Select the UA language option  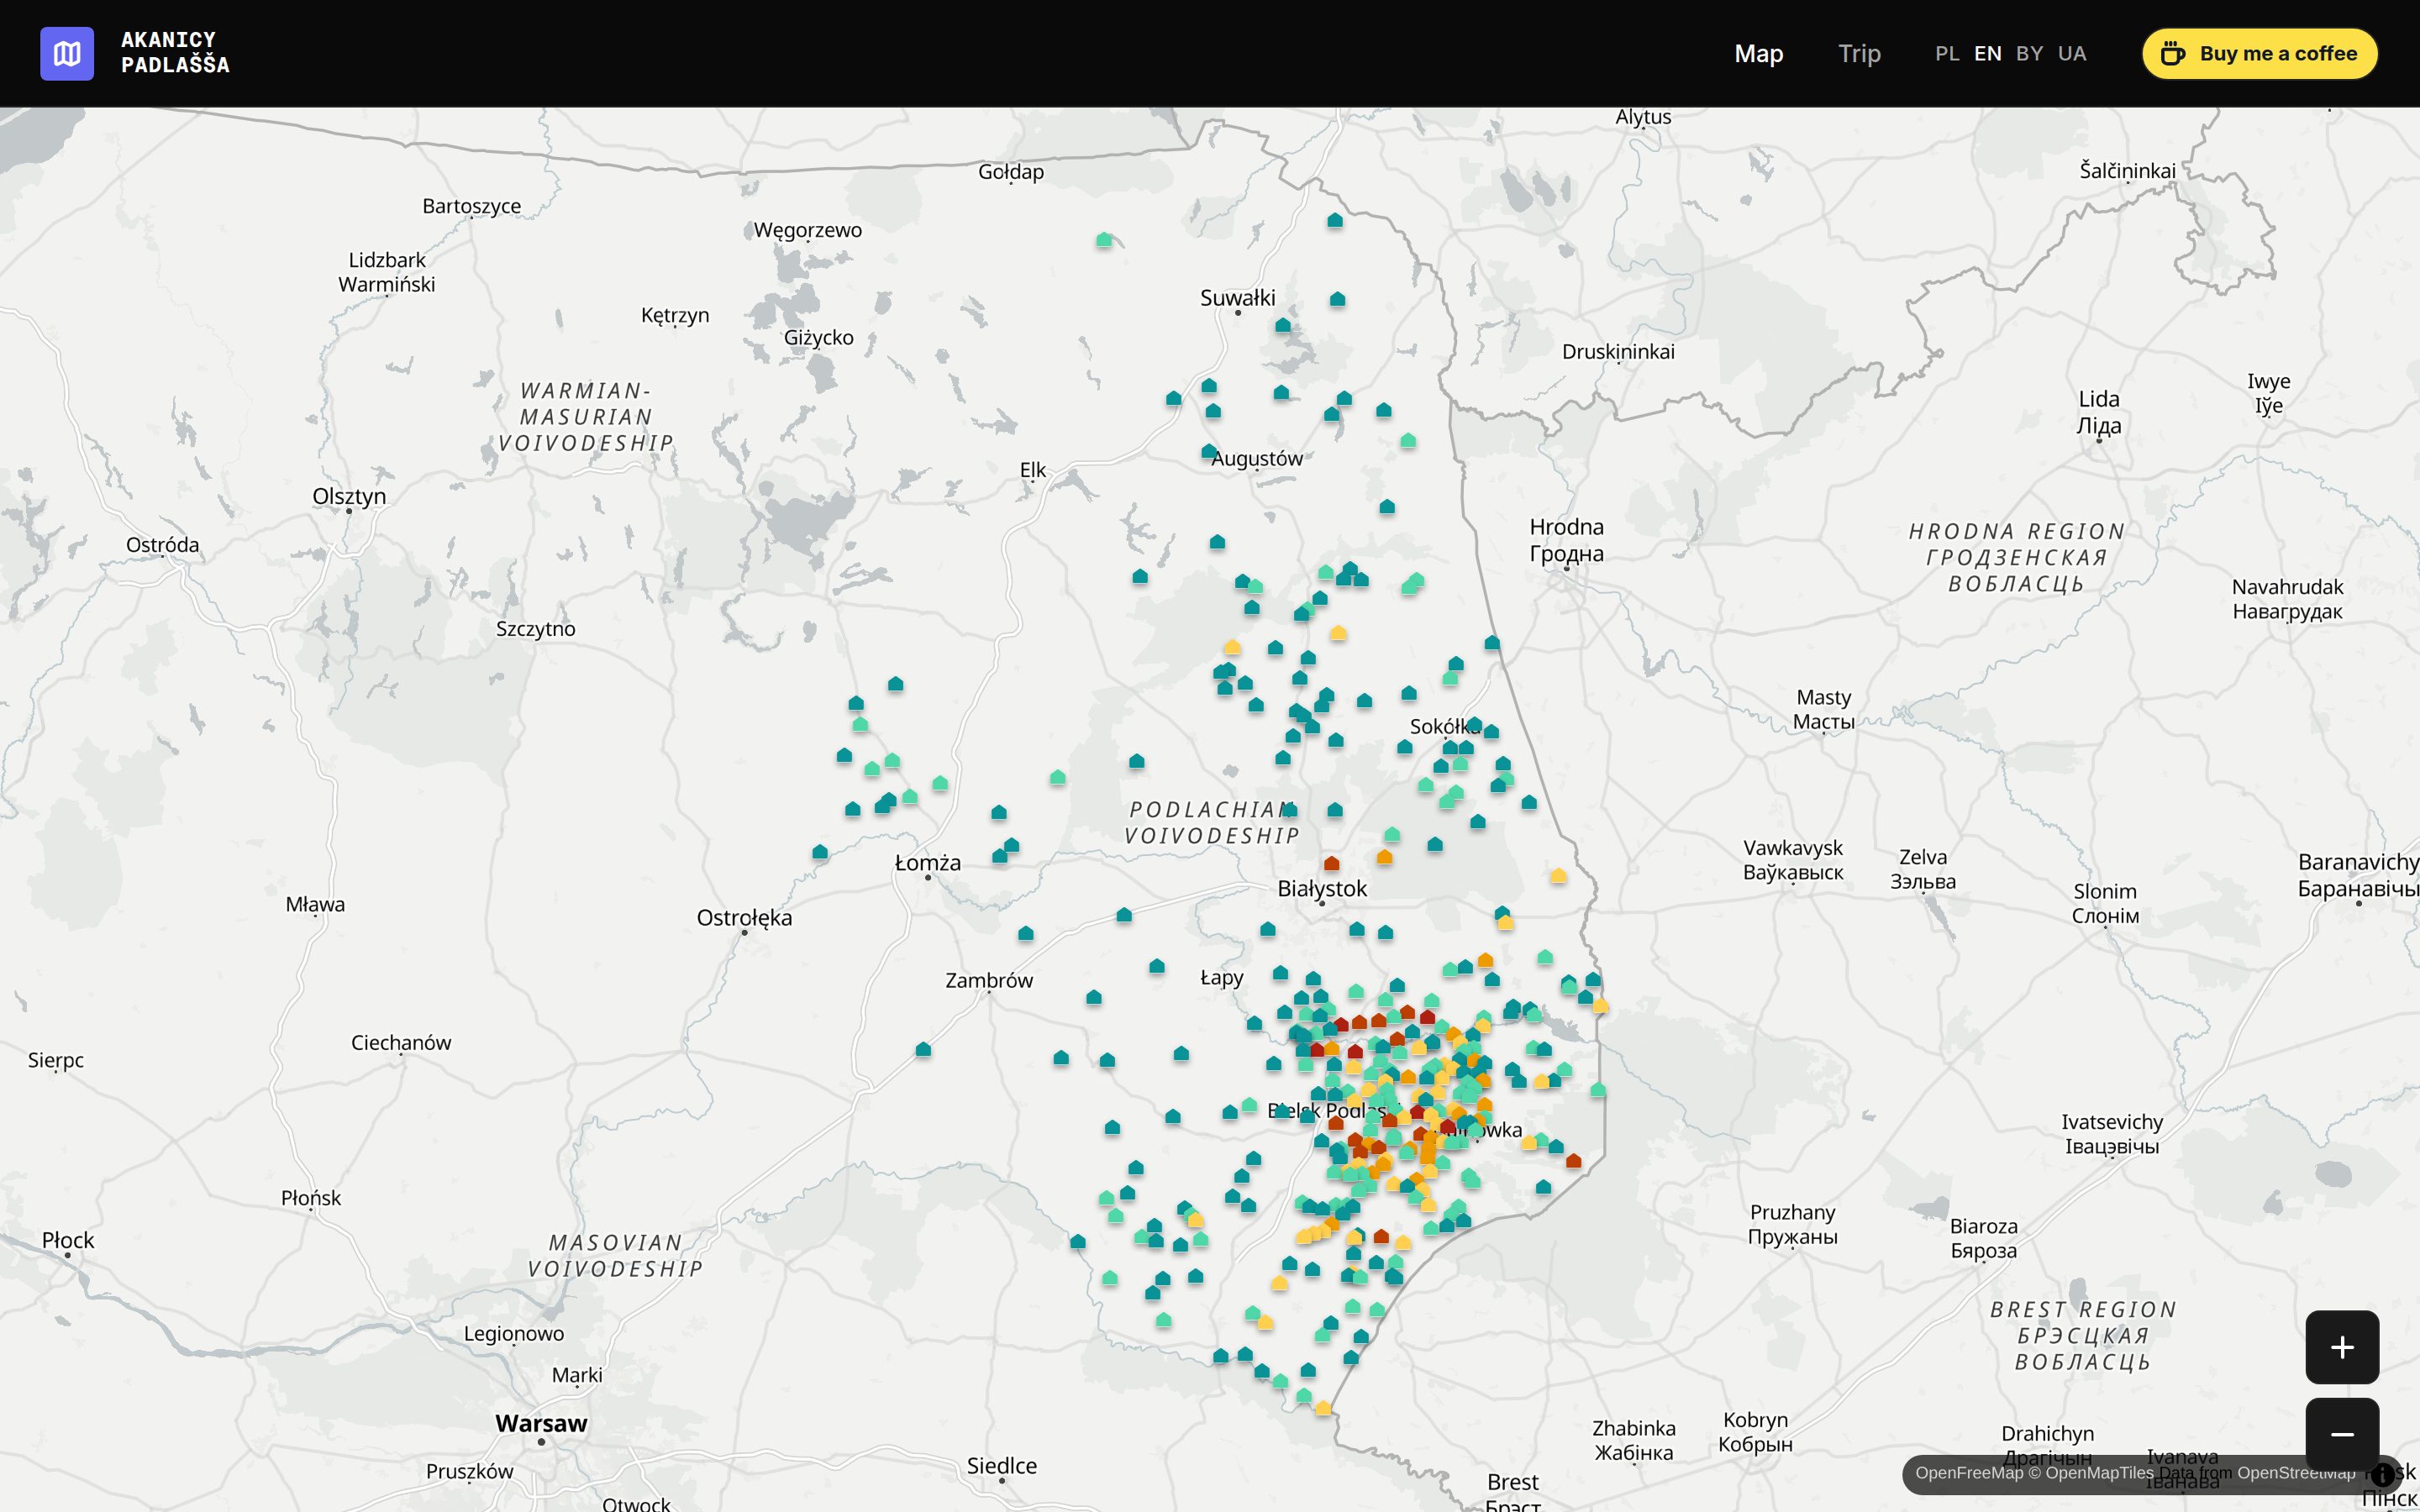click(2072, 54)
